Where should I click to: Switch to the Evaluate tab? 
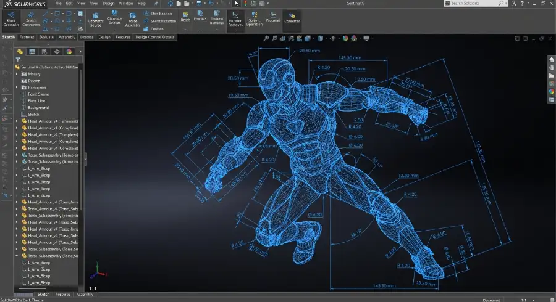tap(46, 37)
